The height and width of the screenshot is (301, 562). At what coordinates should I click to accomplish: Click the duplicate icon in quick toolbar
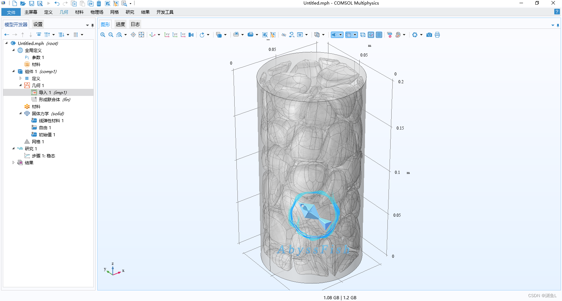pos(91,4)
